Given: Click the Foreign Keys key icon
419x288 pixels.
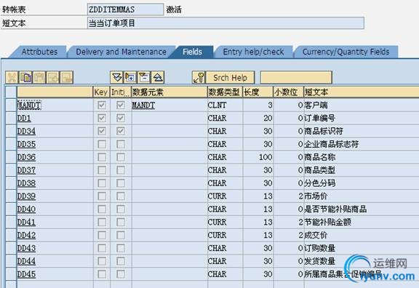Looking at the screenshot, I should [x=199, y=78].
